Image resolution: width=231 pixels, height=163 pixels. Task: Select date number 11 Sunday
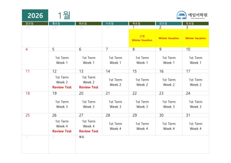(x=28, y=71)
